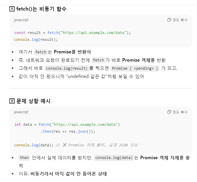This screenshot has width=197, height=182.
Task: Click the inline 'then' code chip
Action: (x=24, y=158)
